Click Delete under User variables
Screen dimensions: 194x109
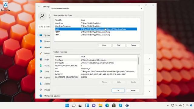point(133,45)
